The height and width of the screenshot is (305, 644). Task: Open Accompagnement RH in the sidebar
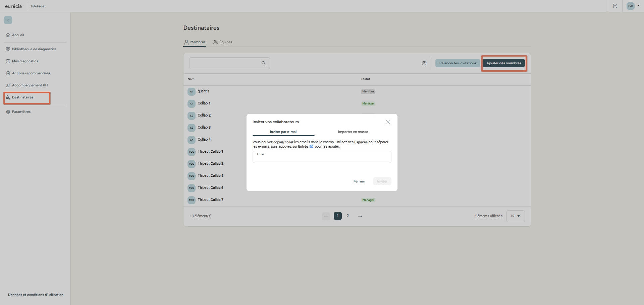pyautogui.click(x=30, y=85)
